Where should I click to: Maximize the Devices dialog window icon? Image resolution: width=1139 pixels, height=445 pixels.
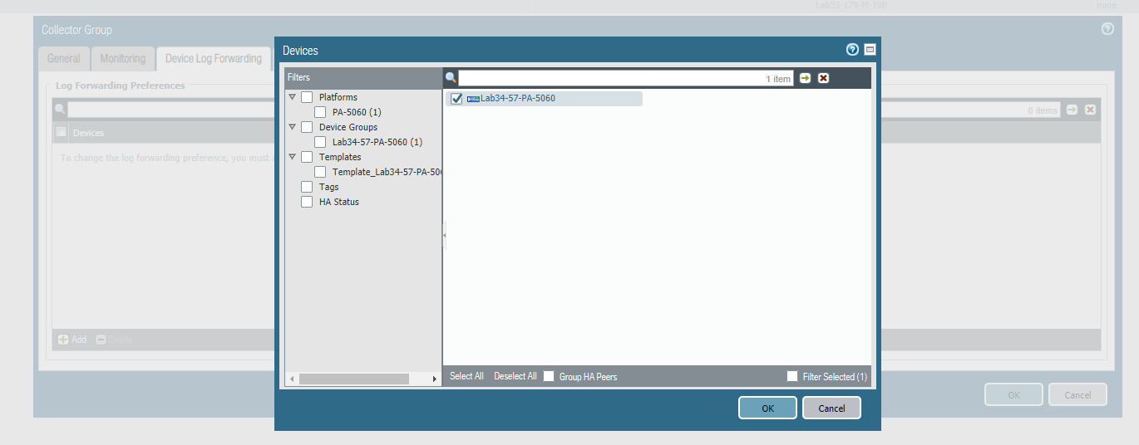tap(870, 50)
